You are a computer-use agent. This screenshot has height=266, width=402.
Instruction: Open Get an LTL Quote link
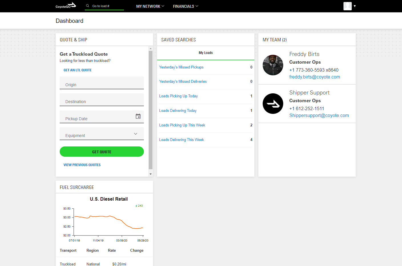[x=78, y=70]
